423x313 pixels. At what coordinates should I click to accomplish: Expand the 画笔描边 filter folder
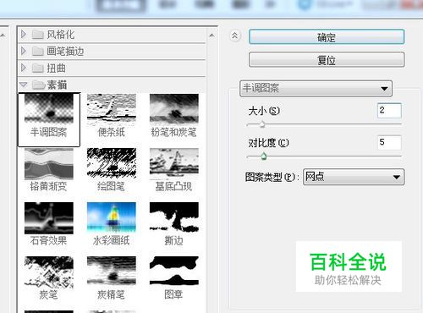[24, 51]
